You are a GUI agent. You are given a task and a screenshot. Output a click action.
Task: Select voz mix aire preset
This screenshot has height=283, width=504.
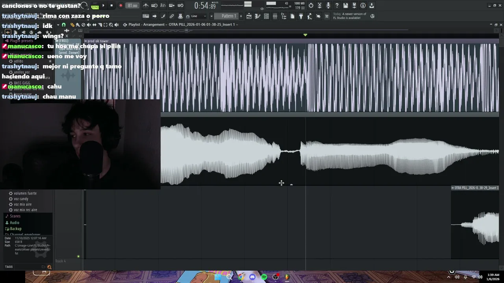22,204
